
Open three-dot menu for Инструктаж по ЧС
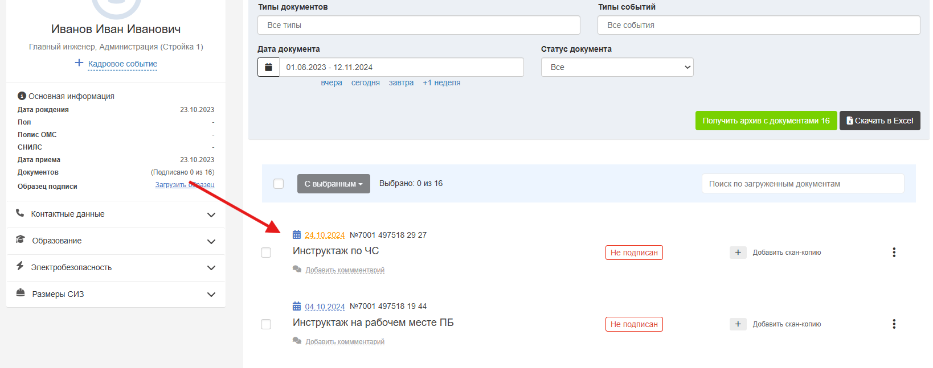pos(894,252)
